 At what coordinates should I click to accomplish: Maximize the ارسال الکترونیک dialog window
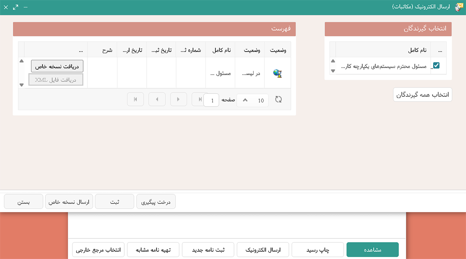point(15,7)
